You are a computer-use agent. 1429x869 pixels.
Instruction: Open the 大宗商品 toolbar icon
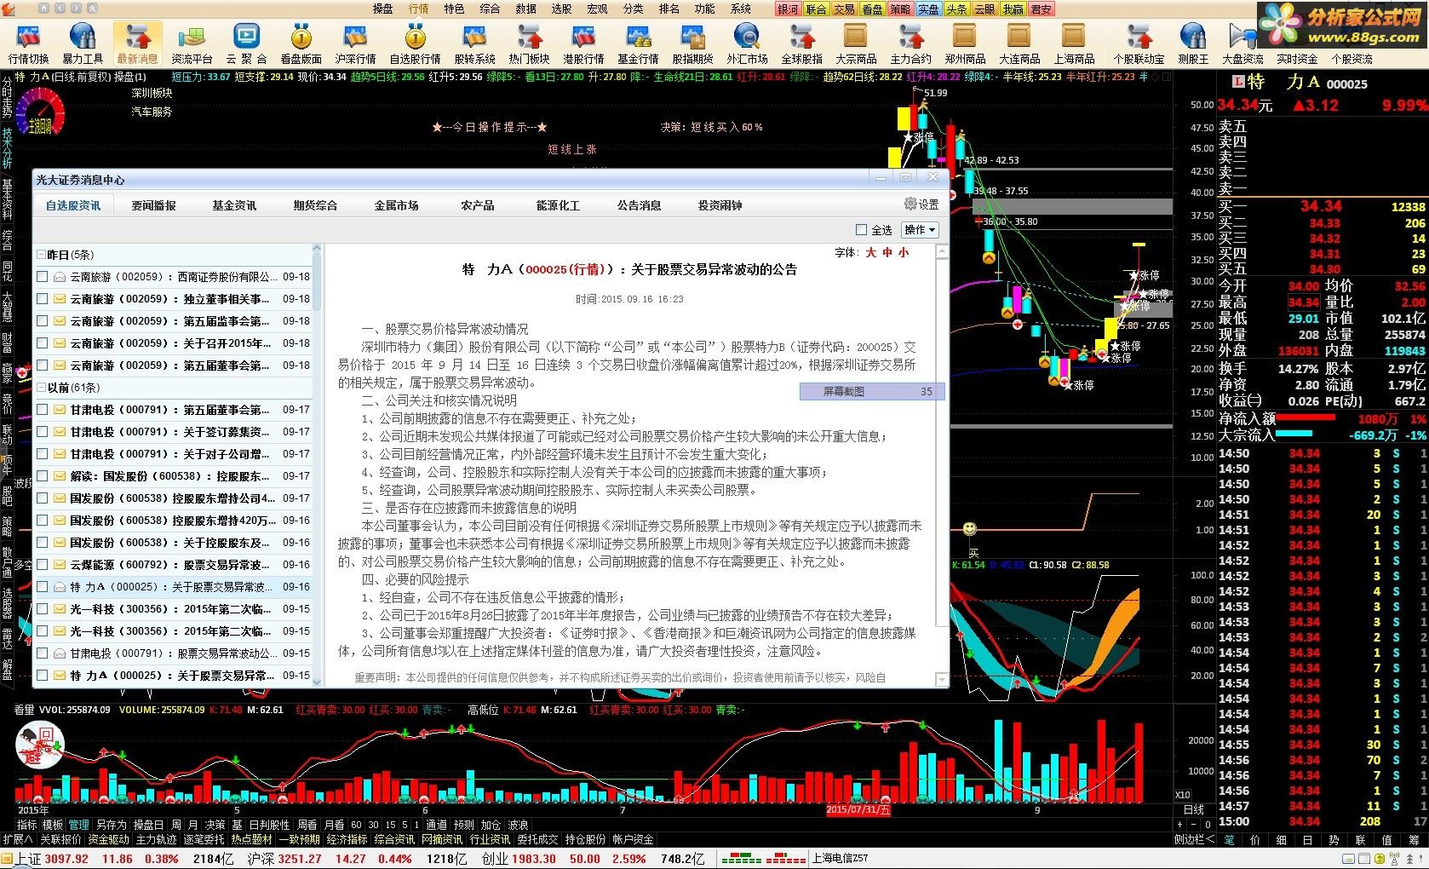[856, 44]
